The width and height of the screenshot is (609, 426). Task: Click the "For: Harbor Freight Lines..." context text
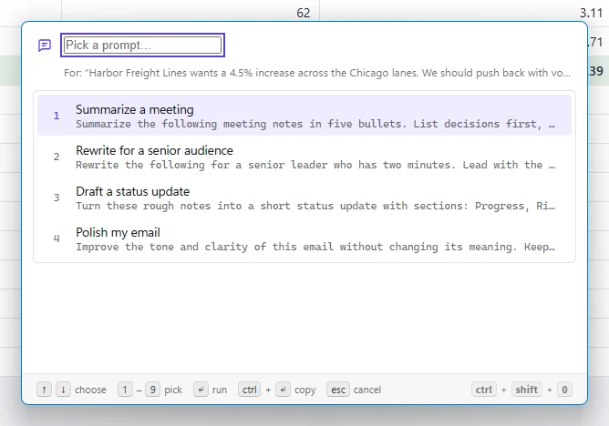[317, 73]
